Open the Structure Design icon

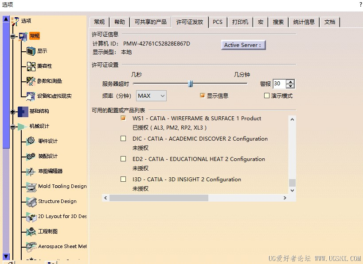point(31,202)
